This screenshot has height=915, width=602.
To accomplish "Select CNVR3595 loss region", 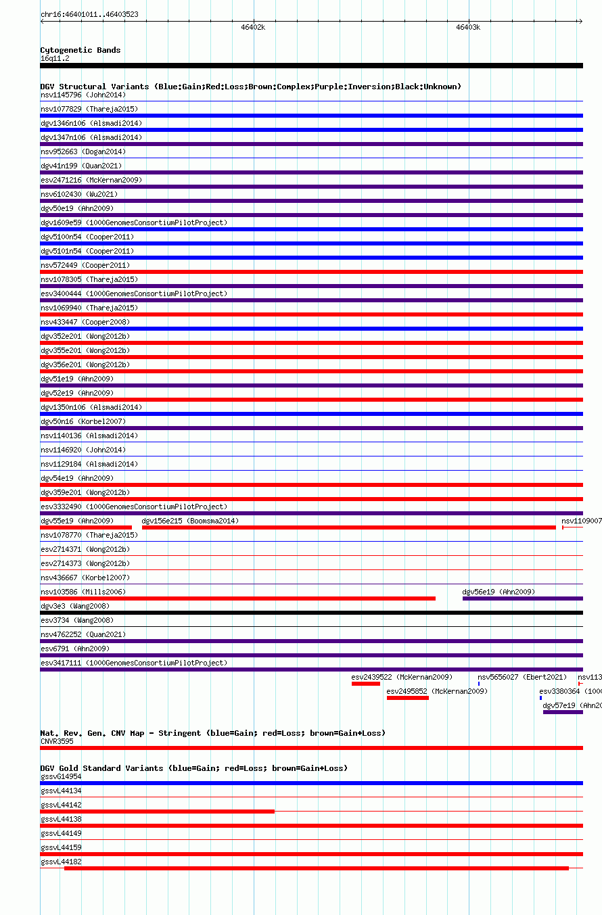I will tap(311, 748).
